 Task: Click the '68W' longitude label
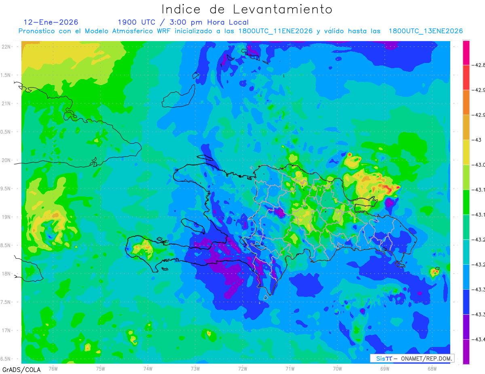click(x=432, y=368)
